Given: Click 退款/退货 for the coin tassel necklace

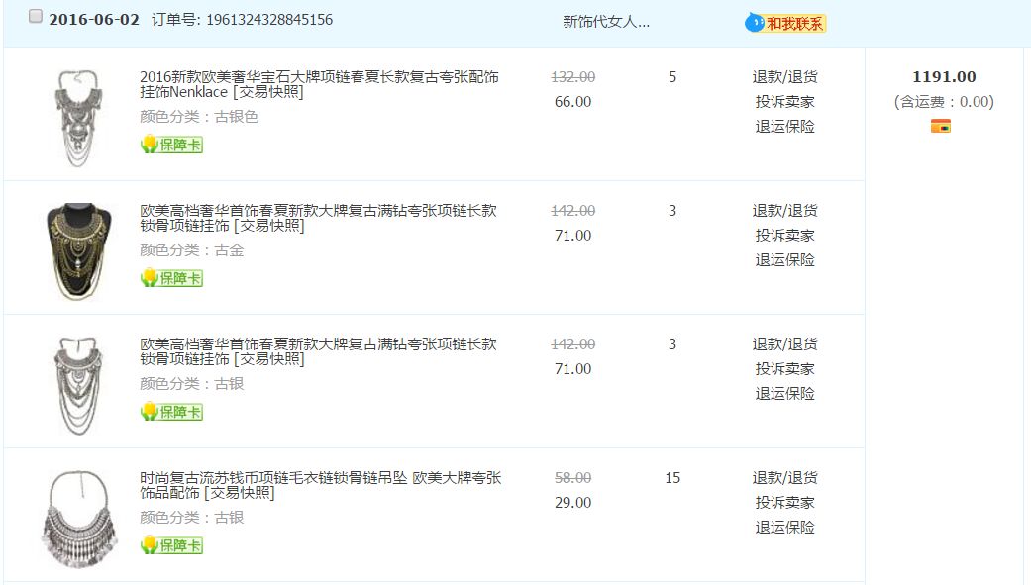Looking at the screenshot, I should point(784,478).
